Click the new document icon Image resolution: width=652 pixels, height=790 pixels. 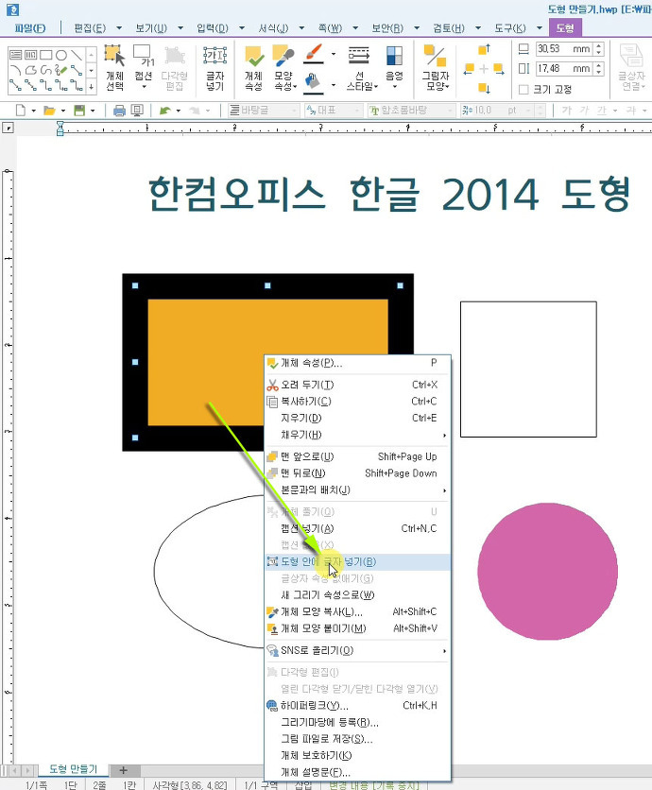(21, 110)
